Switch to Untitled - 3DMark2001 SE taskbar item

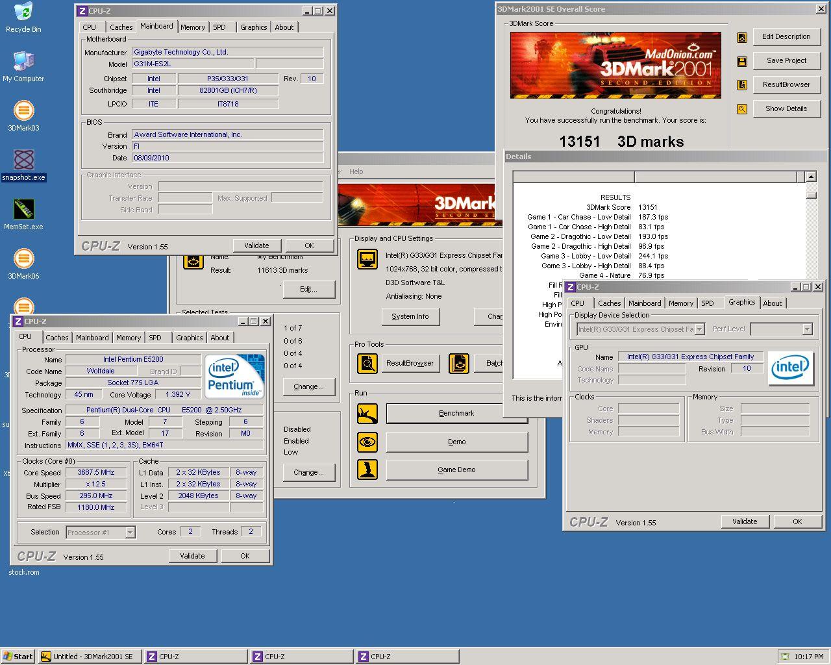tap(90, 657)
